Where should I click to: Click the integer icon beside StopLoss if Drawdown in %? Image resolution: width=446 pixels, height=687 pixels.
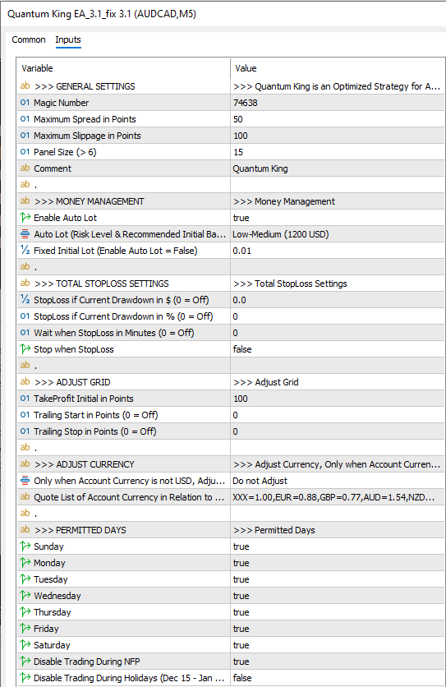[25, 316]
